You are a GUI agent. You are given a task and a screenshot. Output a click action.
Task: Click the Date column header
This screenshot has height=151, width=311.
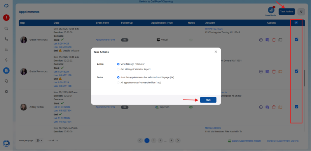(56, 23)
